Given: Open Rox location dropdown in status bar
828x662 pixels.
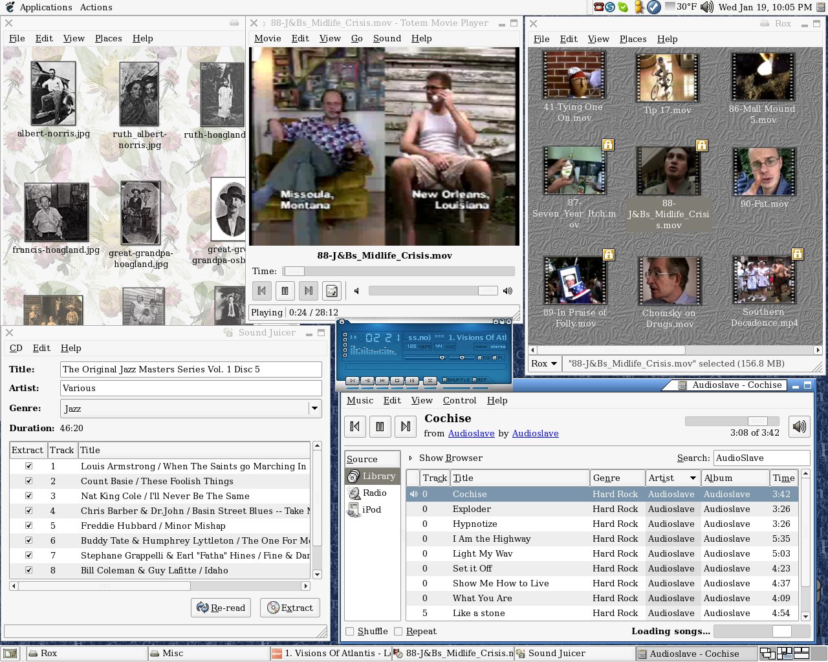Looking at the screenshot, I should pyautogui.click(x=545, y=363).
